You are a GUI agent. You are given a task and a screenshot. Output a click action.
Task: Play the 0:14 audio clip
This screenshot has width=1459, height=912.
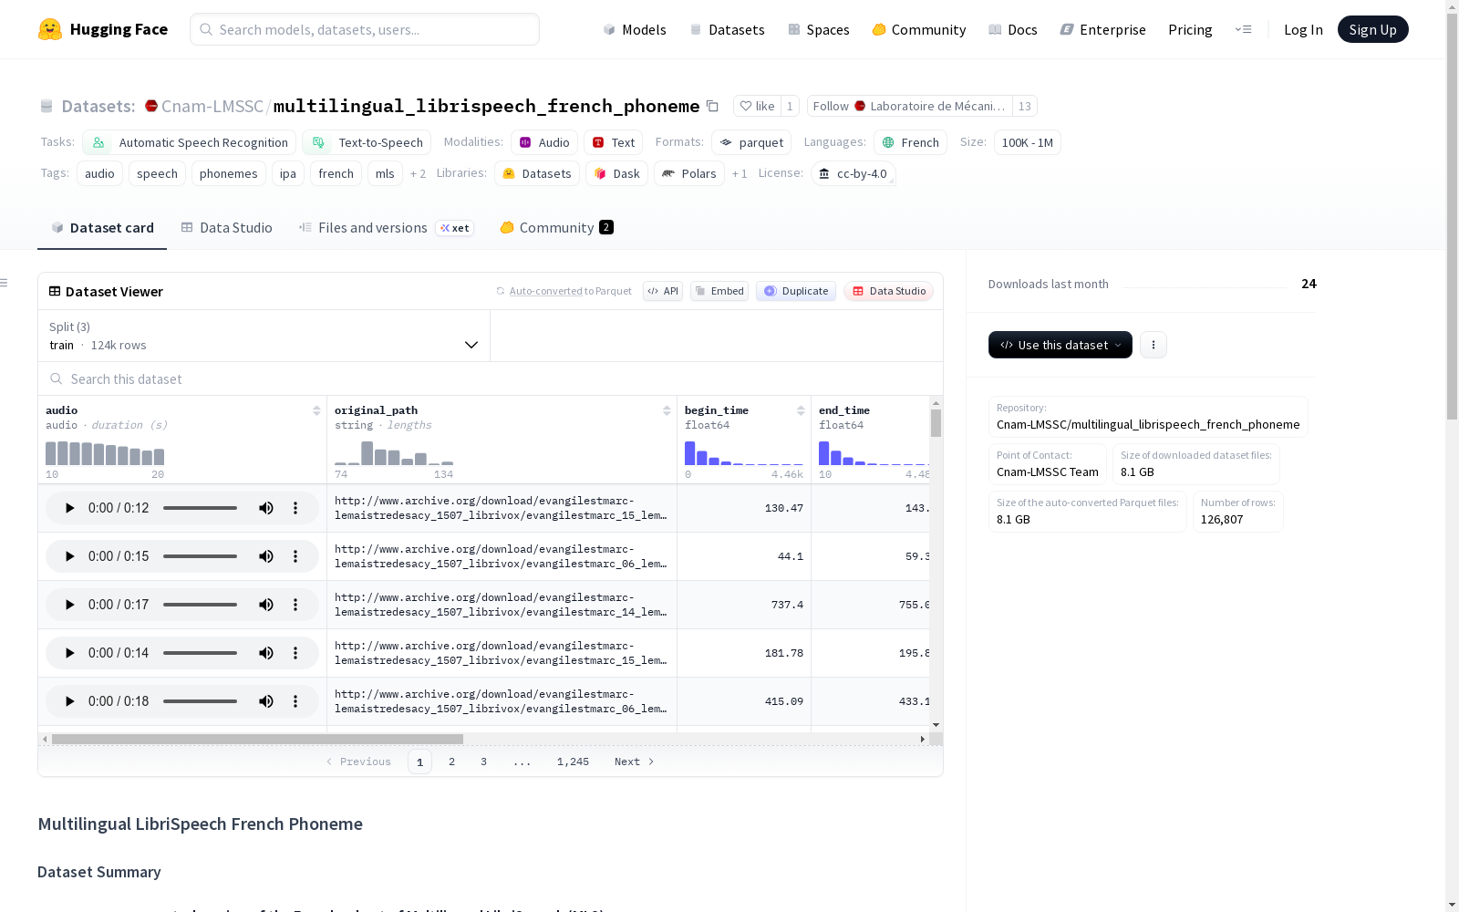click(69, 653)
